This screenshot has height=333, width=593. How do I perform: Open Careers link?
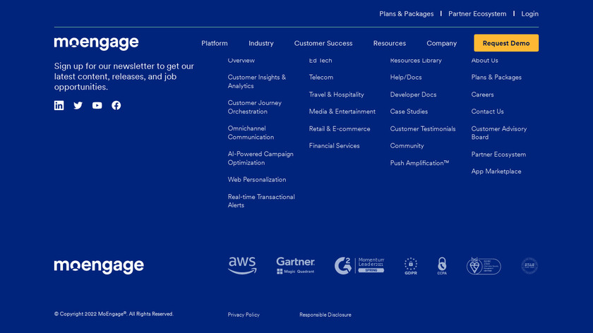483,95
